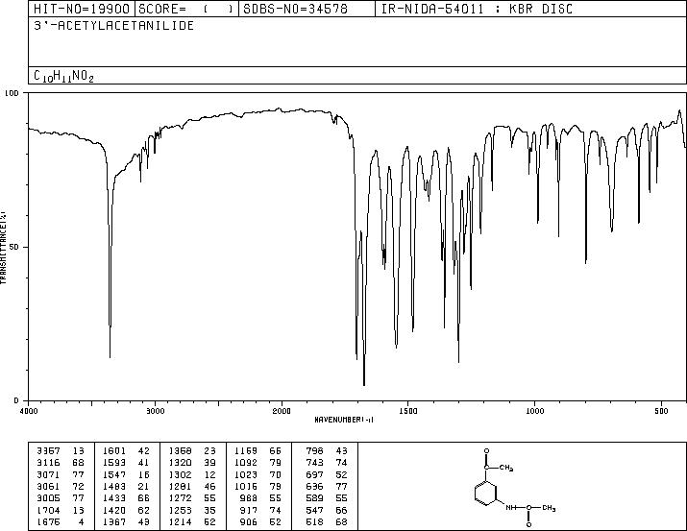Click the 3005 peak table entry
The width and height of the screenshot is (687, 531).
click(60, 498)
